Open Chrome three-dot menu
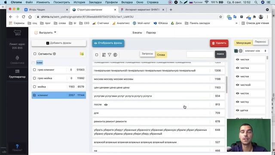275x155 pixels. (x=267, y=17)
